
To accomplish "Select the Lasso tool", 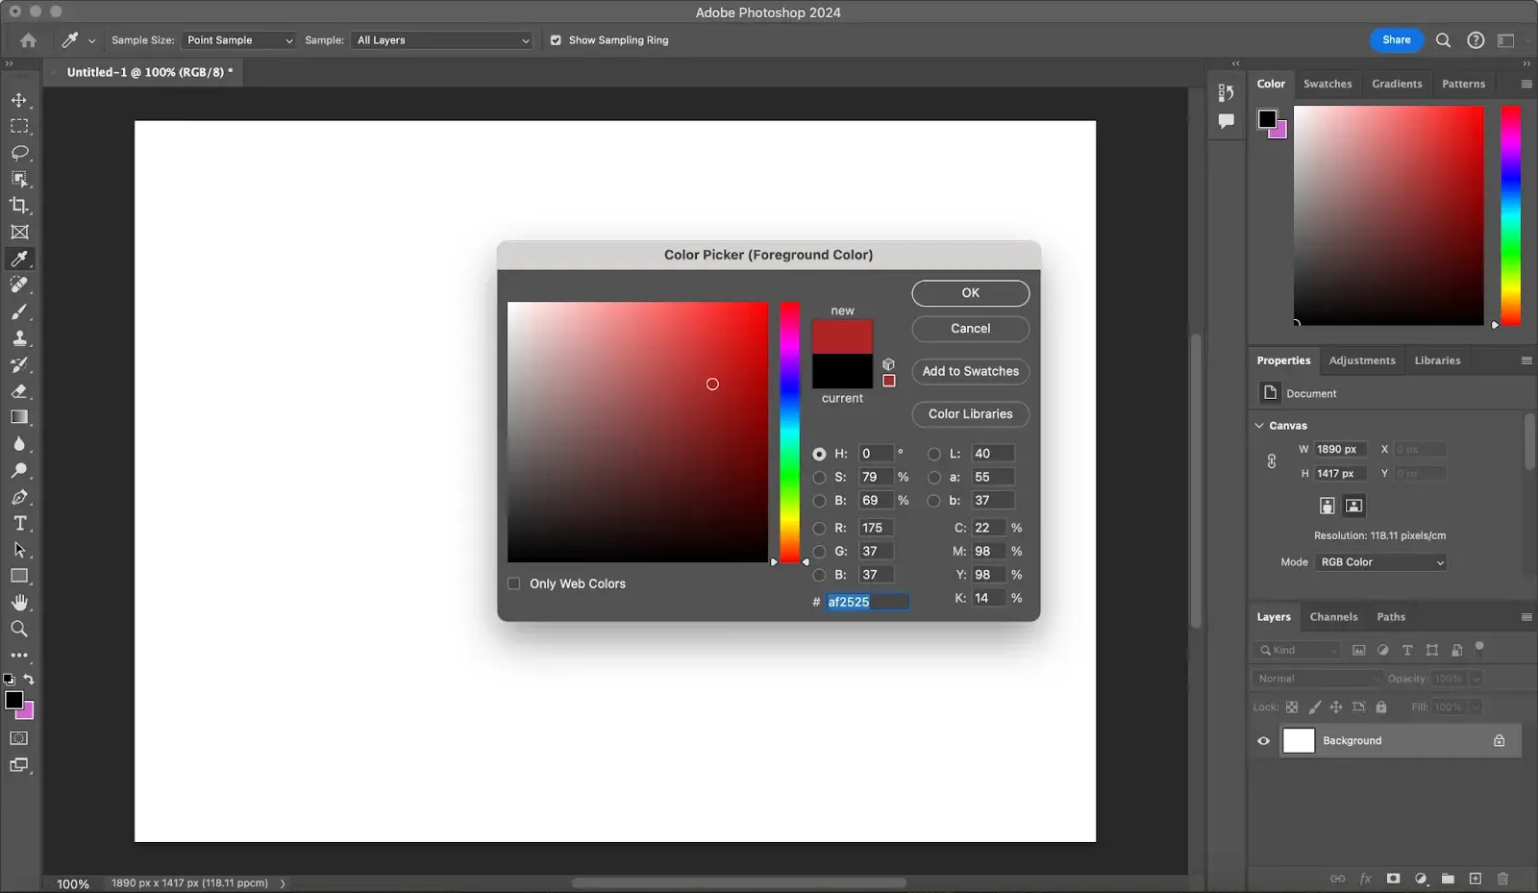I will pyautogui.click(x=19, y=153).
